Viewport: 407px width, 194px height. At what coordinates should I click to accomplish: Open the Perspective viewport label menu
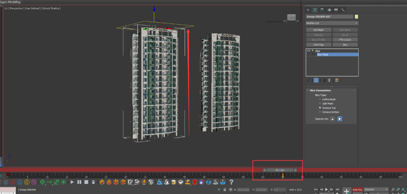16,9
